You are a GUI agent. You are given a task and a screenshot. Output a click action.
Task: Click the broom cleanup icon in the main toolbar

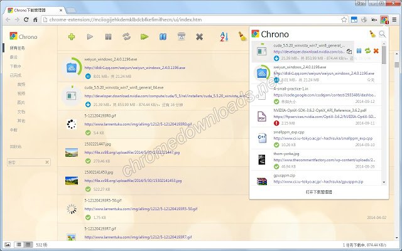(242, 36)
